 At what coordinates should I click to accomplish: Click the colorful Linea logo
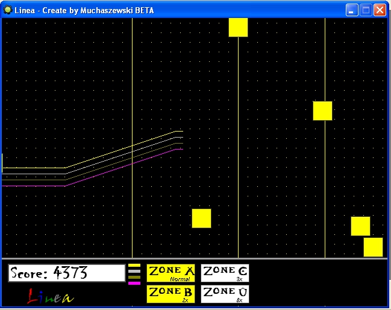coord(51,296)
